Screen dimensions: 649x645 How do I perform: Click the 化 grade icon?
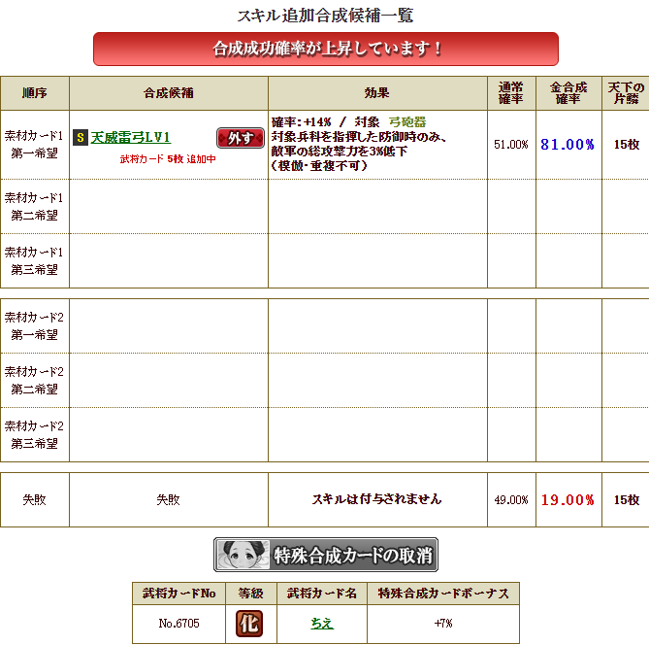(249, 624)
